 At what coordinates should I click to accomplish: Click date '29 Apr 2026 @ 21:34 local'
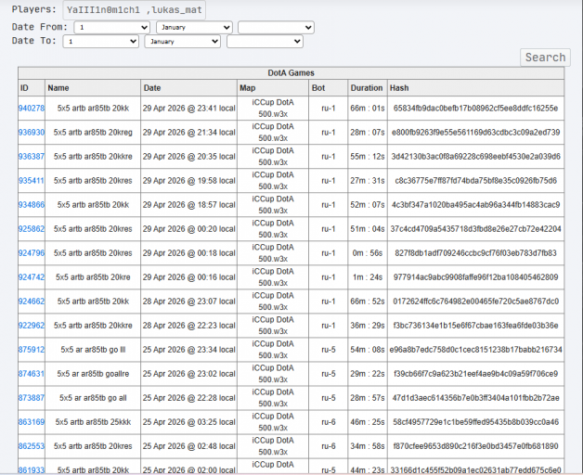coord(188,133)
